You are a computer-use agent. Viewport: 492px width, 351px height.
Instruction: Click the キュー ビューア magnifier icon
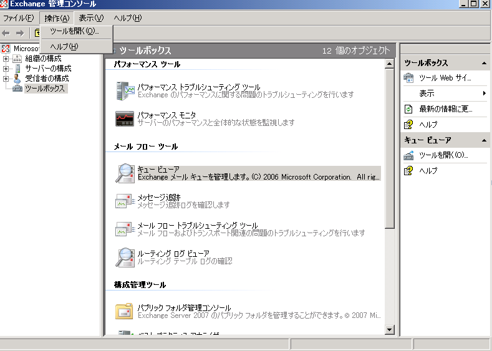(x=125, y=173)
